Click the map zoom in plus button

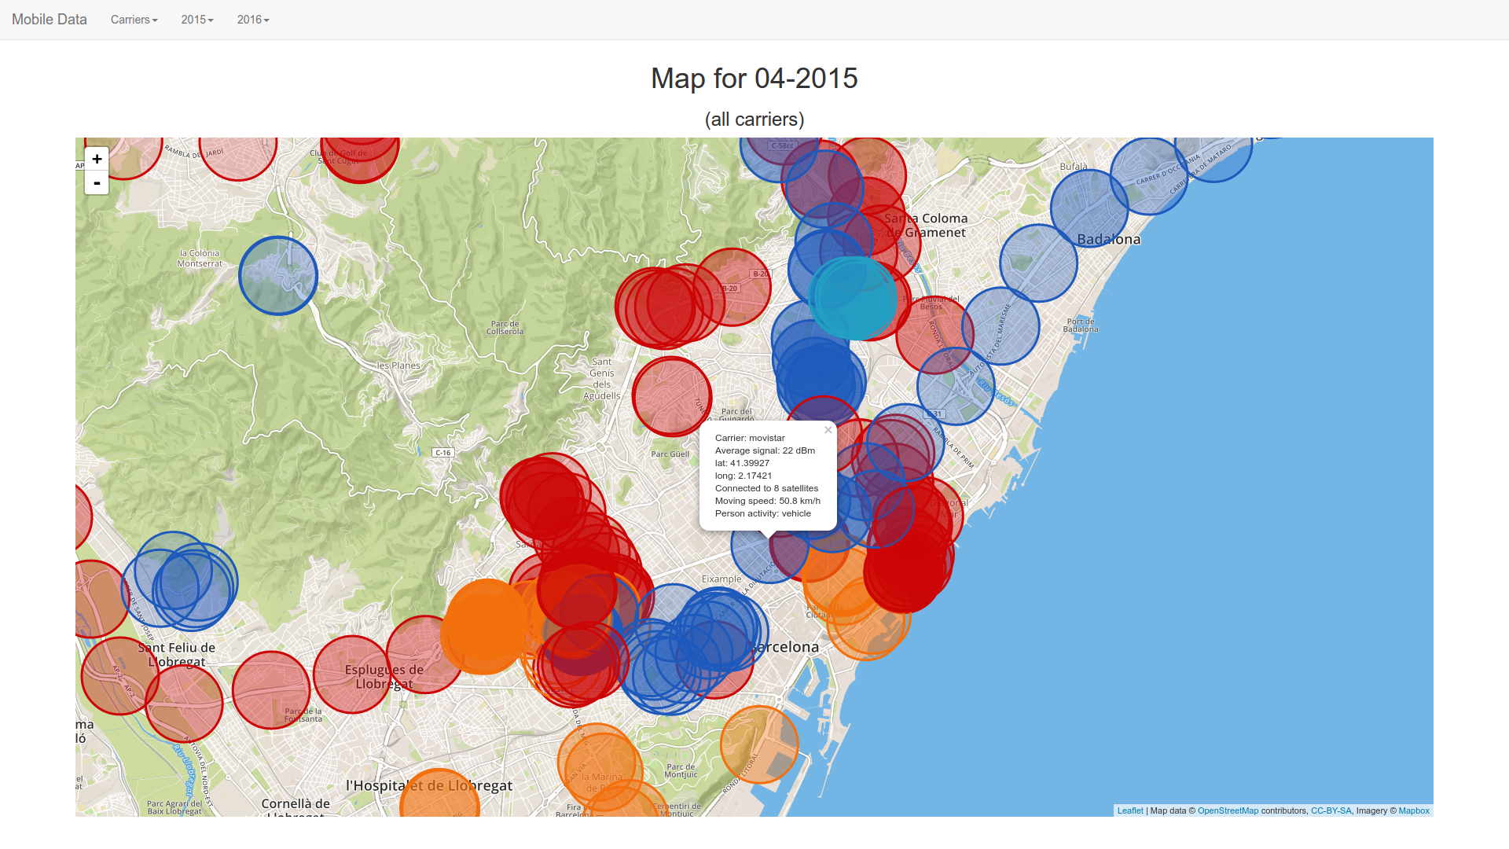pos(97,159)
